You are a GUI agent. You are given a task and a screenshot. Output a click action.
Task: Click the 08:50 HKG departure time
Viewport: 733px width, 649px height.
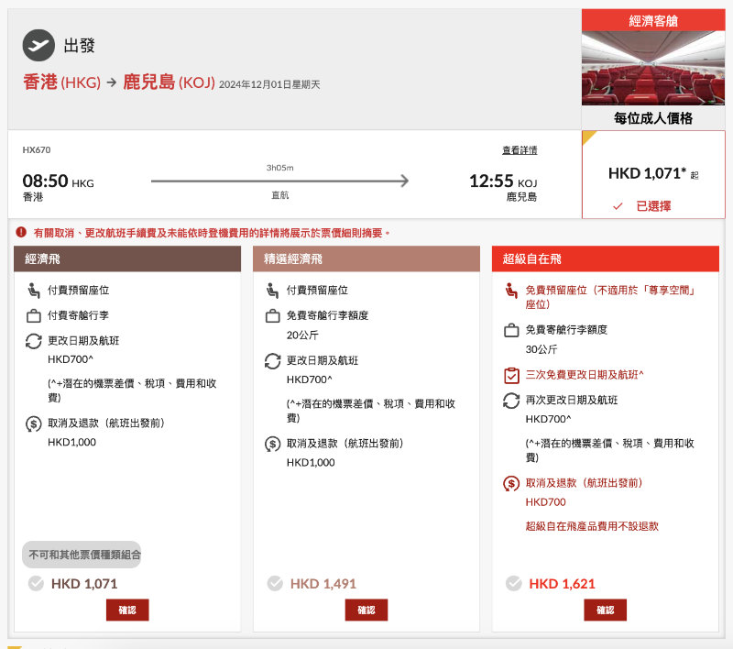58,181
